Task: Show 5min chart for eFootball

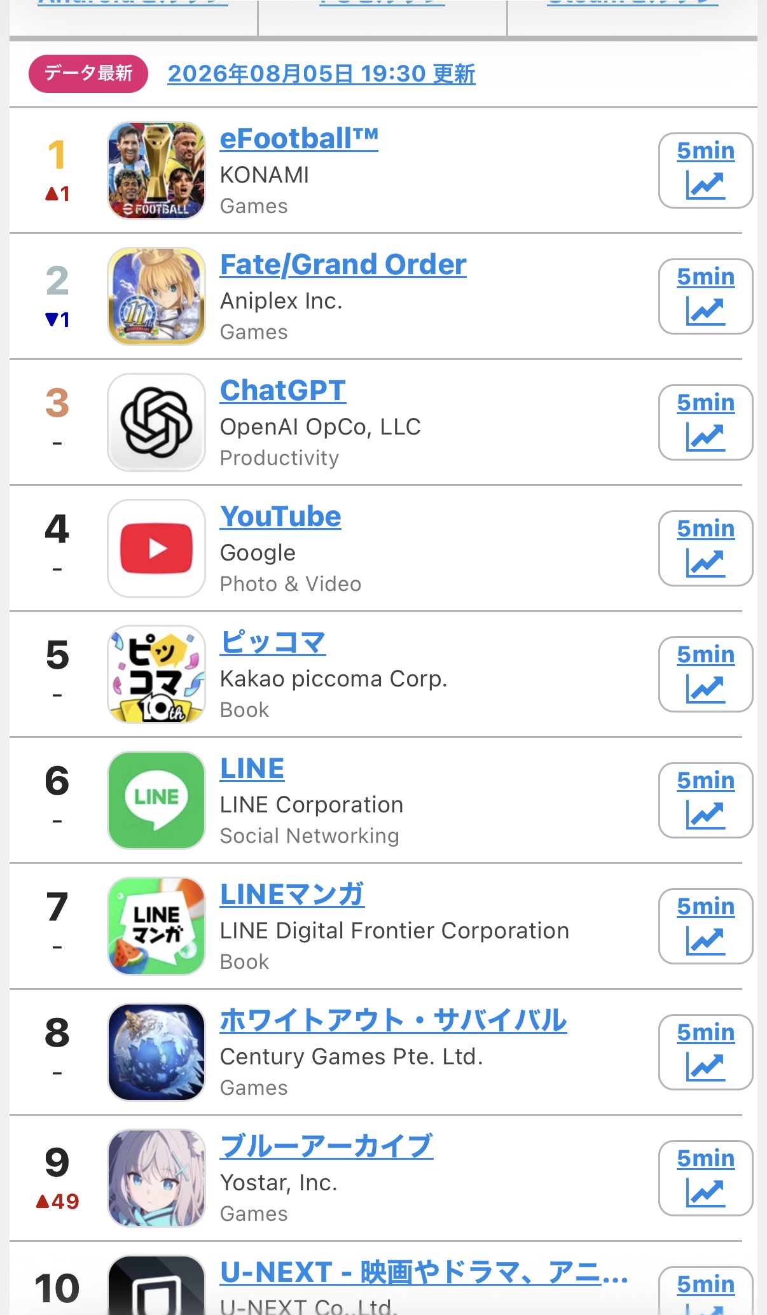Action: tap(706, 170)
